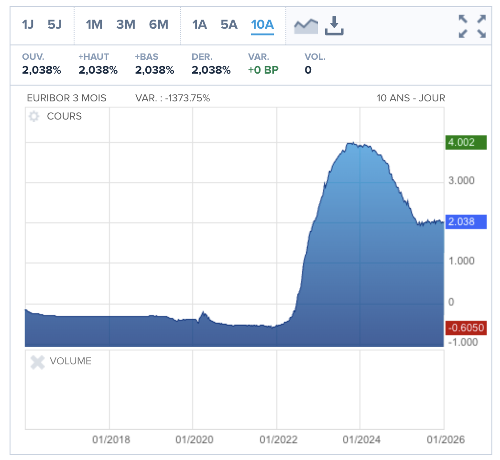Select the 1J time range
Image resolution: width=500 pixels, height=460 pixels.
click(28, 24)
